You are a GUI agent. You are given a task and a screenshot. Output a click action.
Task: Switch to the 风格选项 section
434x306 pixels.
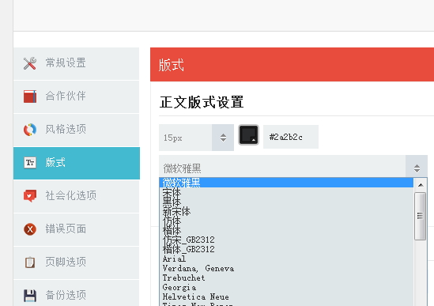coord(77,130)
